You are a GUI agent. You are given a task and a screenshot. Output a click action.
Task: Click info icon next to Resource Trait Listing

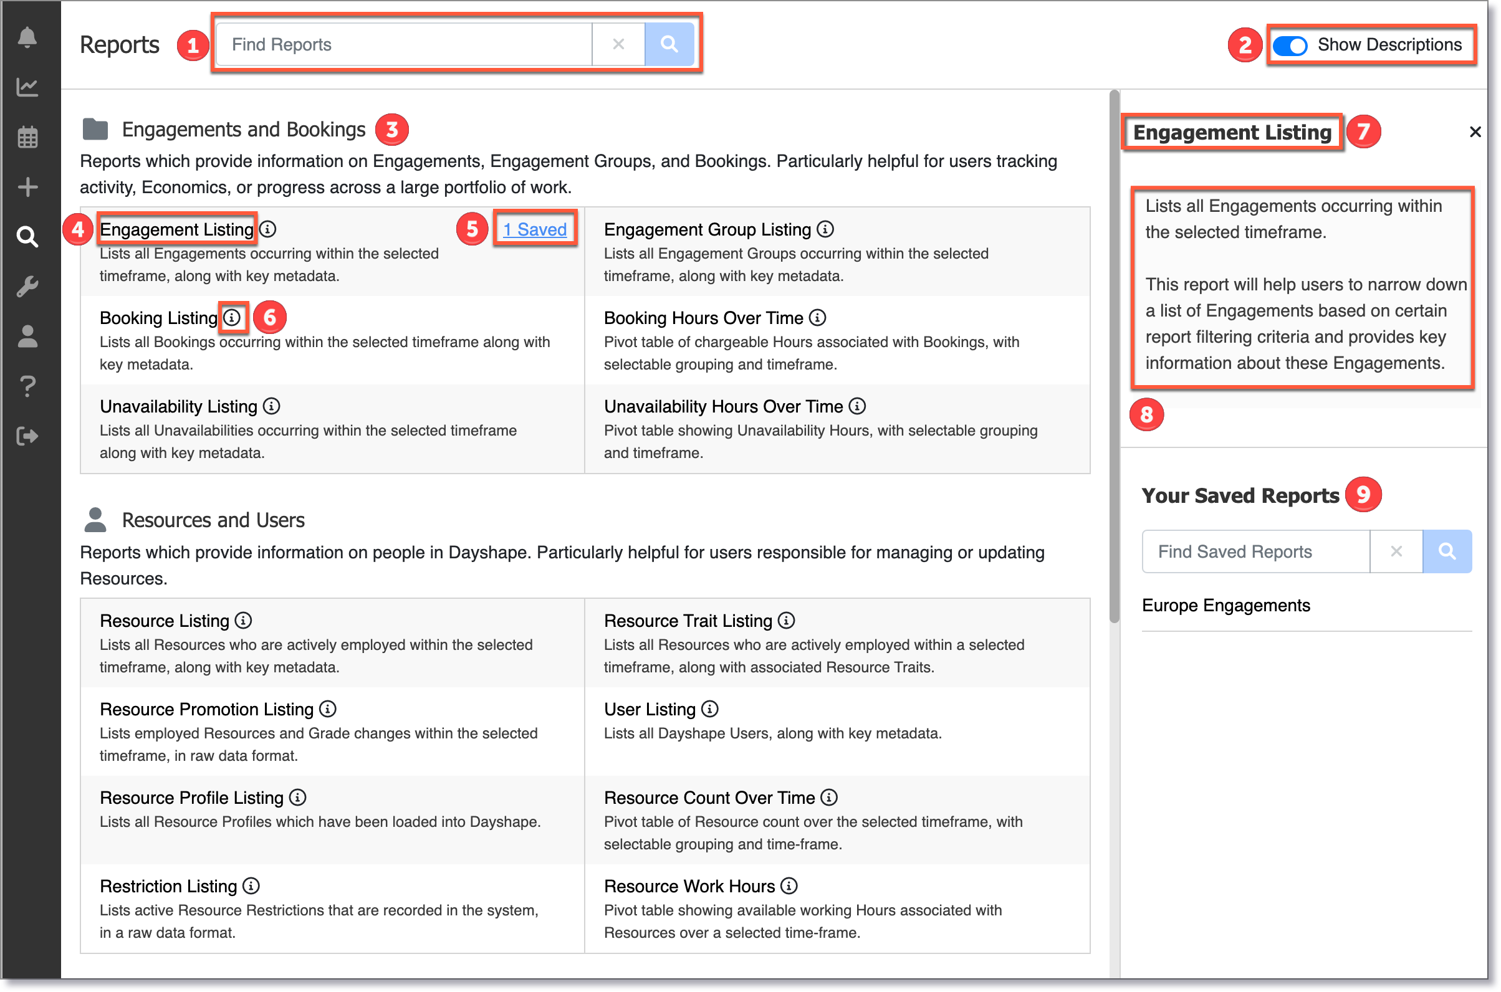787,621
